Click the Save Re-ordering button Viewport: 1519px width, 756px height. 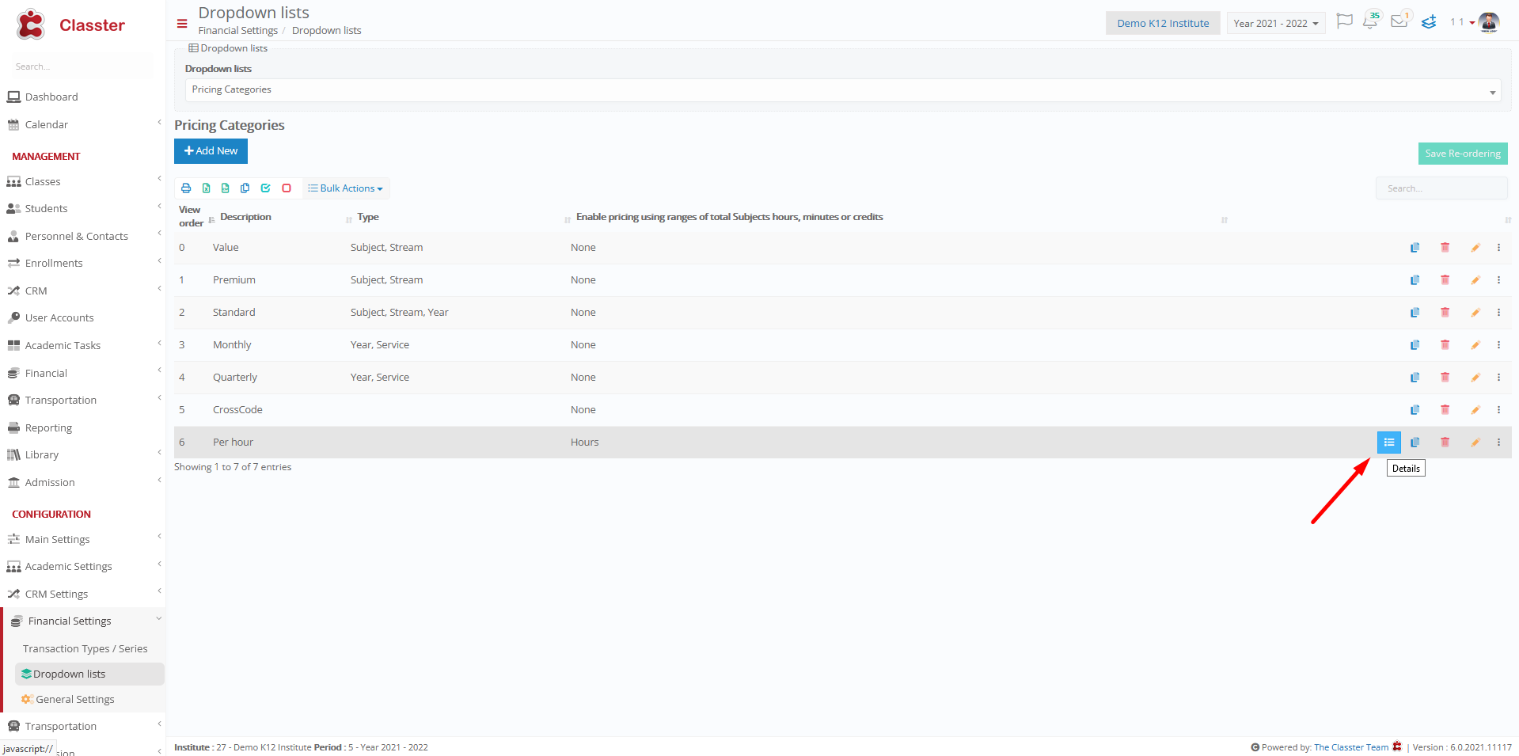tap(1463, 154)
